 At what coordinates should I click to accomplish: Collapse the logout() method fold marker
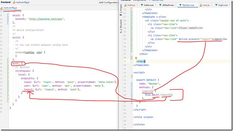(133, 91)
